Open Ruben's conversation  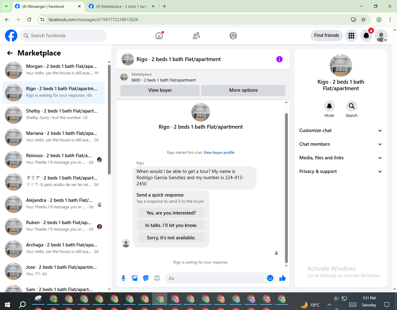[53, 227]
